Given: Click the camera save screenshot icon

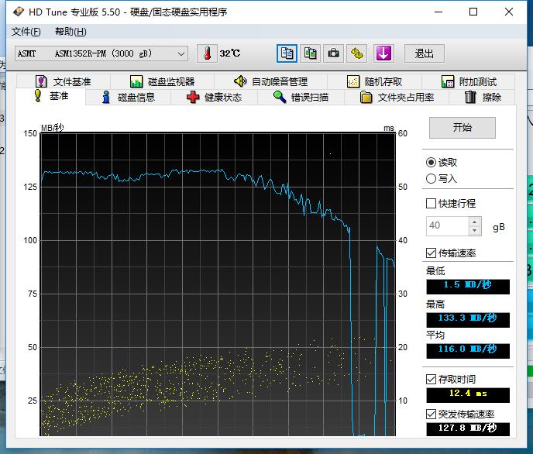Looking at the screenshot, I should (333, 53).
